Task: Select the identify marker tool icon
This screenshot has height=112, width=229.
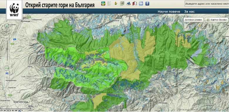Action: click(x=116, y=3)
